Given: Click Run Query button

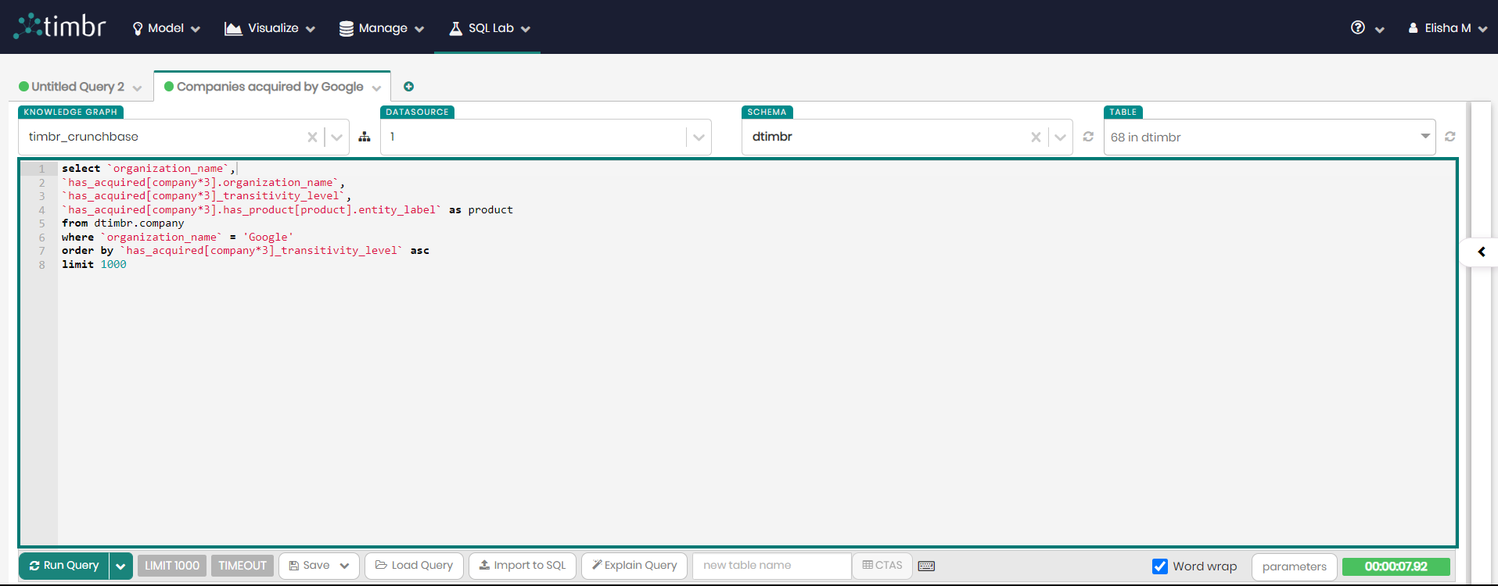Looking at the screenshot, I should pyautogui.click(x=64, y=566).
